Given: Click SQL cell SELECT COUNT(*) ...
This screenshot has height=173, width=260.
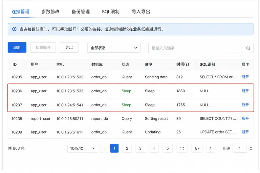Looking at the screenshot, I should pos(218,119).
